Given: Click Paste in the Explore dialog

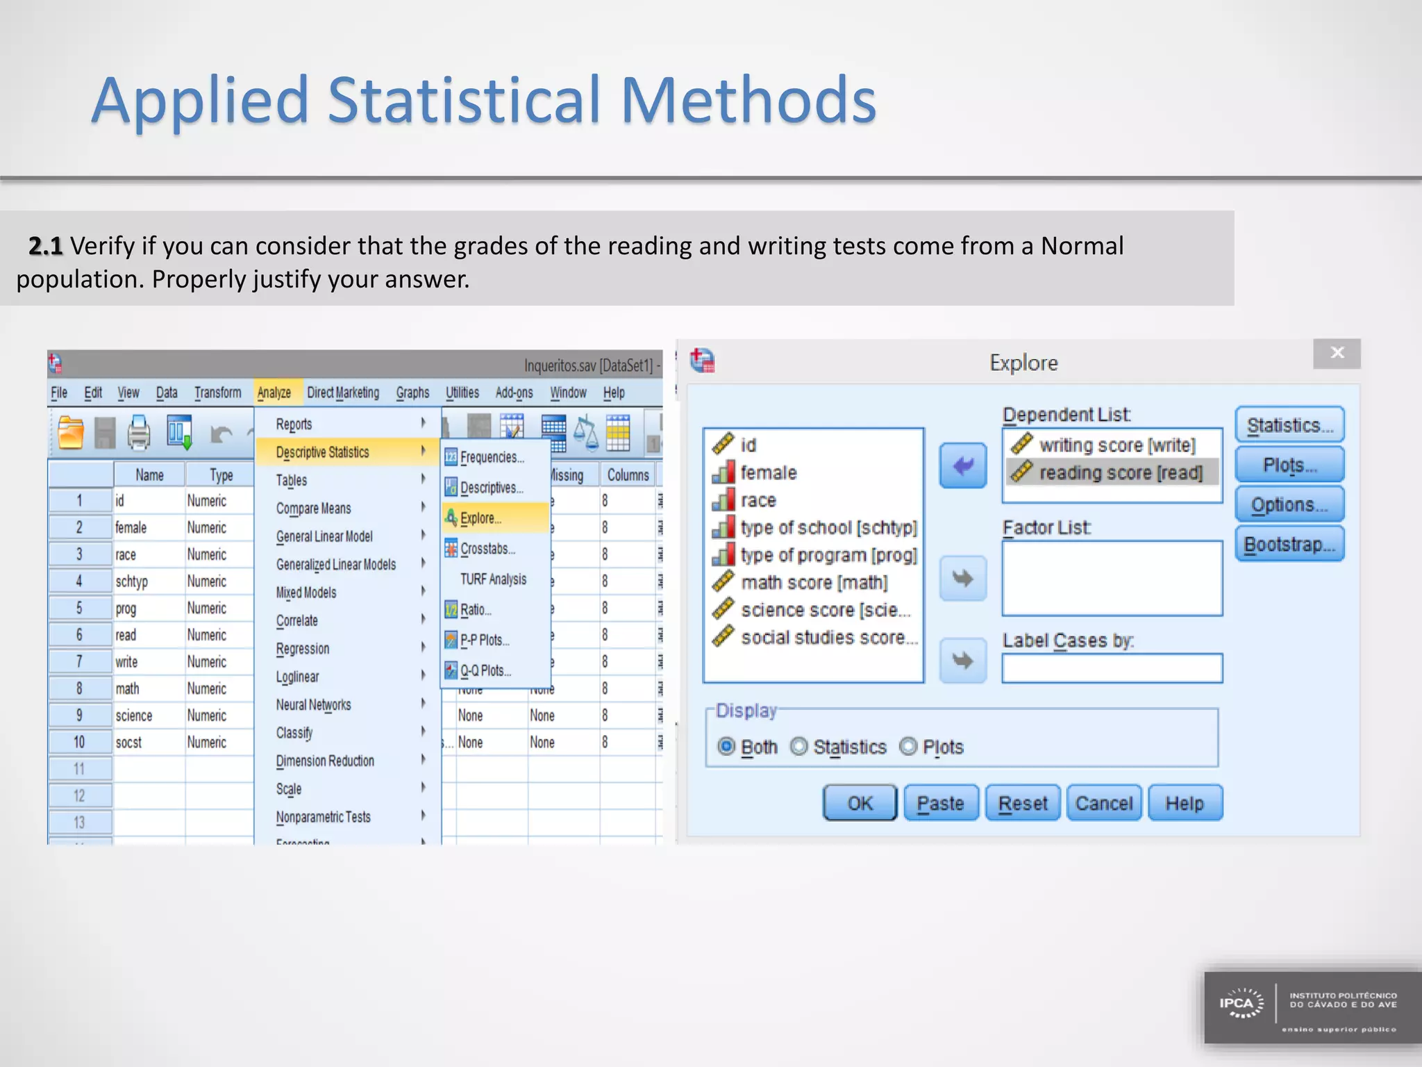Looking at the screenshot, I should 941,803.
